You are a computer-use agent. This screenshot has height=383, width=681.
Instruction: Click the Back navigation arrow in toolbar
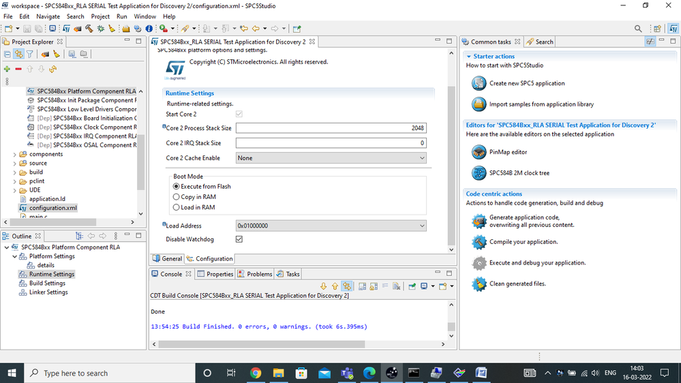point(256,29)
